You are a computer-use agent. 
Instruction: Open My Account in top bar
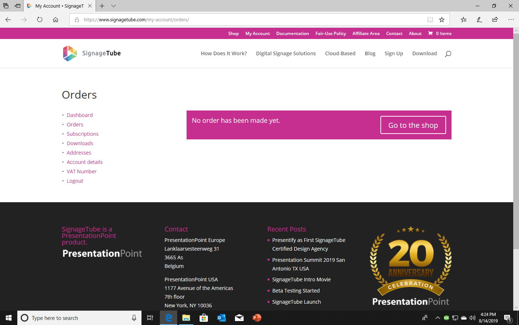[x=258, y=34]
